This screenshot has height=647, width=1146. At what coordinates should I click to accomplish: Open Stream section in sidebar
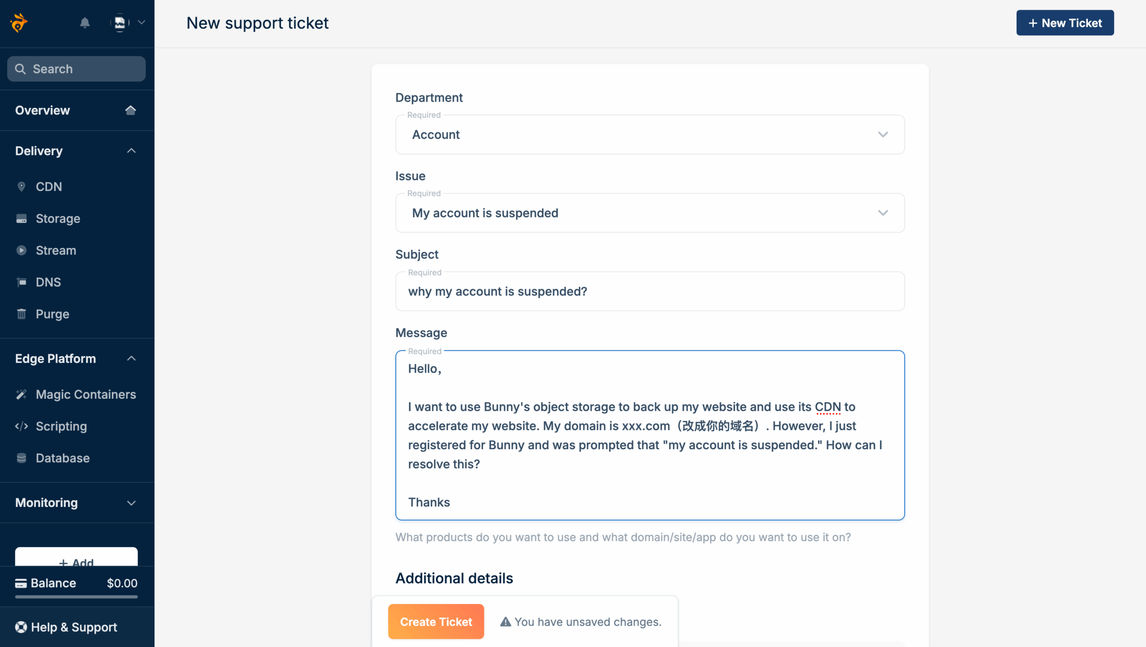coord(56,250)
